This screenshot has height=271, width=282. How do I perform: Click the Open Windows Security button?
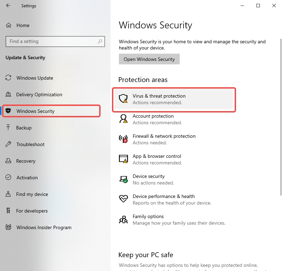click(x=149, y=59)
